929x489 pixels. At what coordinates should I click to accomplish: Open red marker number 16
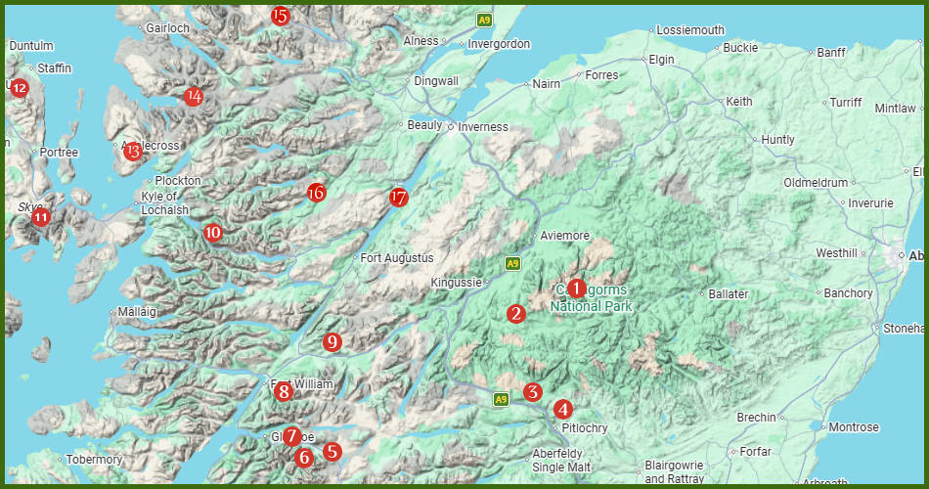pyautogui.click(x=317, y=192)
